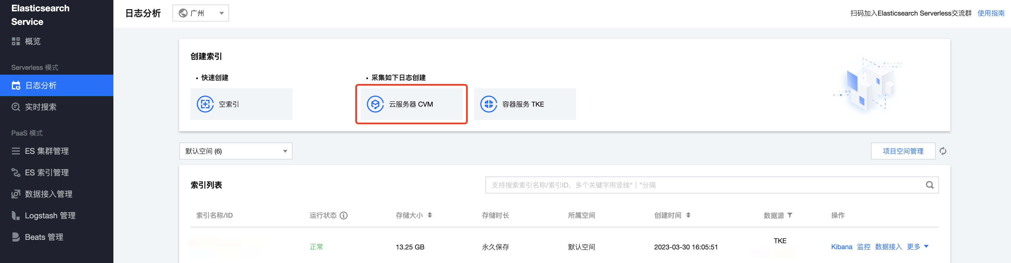Select the 云服务器 CVM log collection option
The height and width of the screenshot is (263, 1011).
point(411,104)
